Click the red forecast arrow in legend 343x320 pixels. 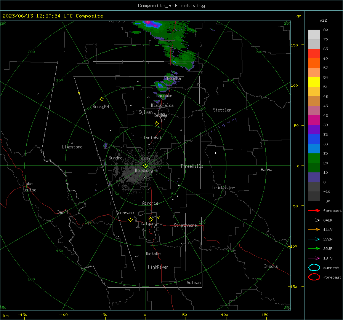tap(314, 210)
